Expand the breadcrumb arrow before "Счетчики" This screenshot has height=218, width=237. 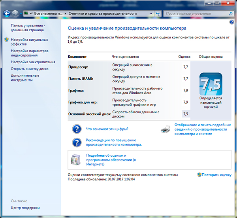[x=65, y=13]
